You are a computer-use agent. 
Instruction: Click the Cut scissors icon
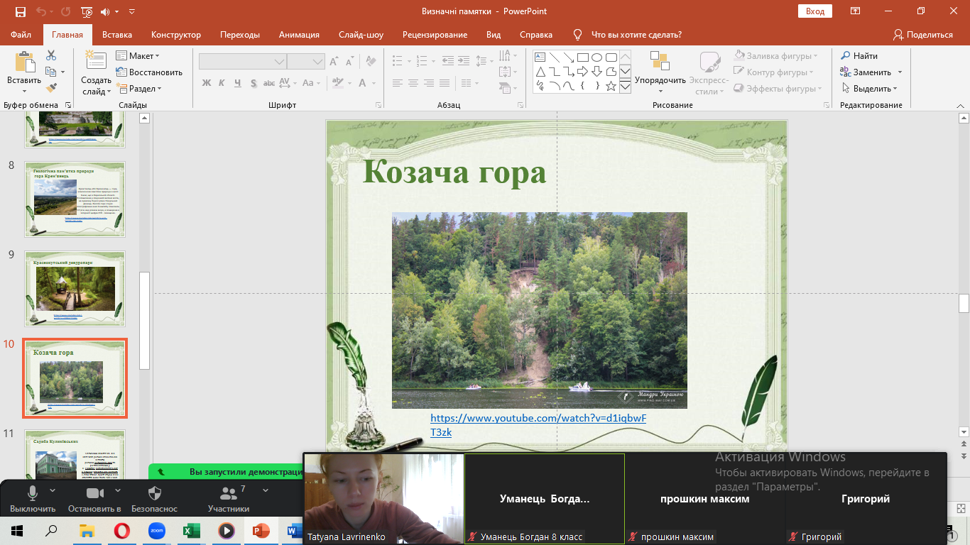tap(51, 55)
